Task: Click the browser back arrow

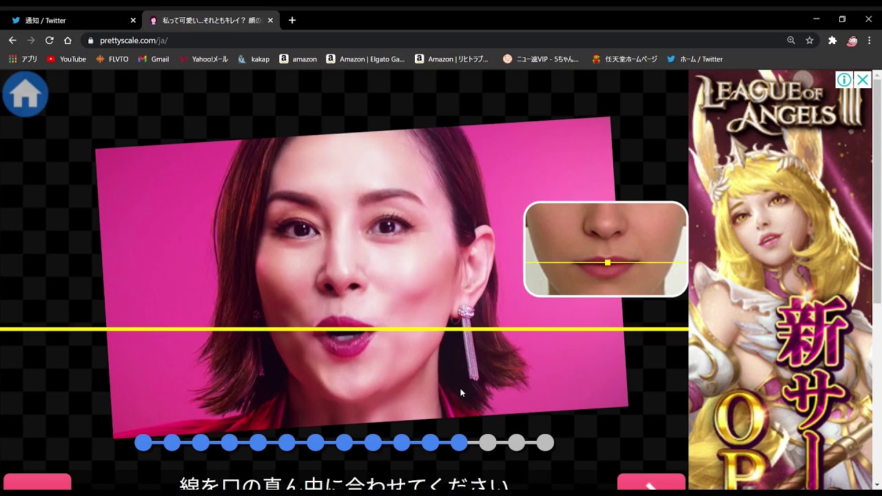Action: (x=12, y=41)
